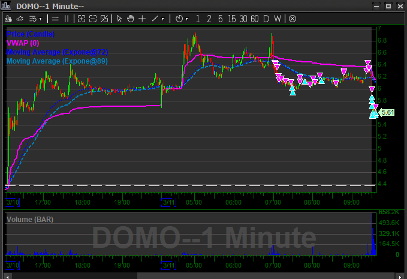Toggle the horizontal grid lines icon
Screen dimensions: 407x279
(x=55, y=19)
